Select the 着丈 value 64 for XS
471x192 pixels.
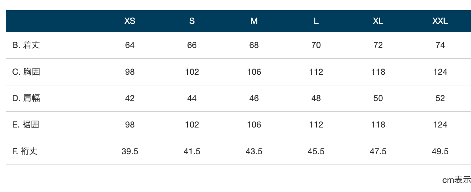pos(130,45)
